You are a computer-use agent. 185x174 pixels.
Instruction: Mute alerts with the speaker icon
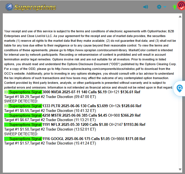pos(145,7)
